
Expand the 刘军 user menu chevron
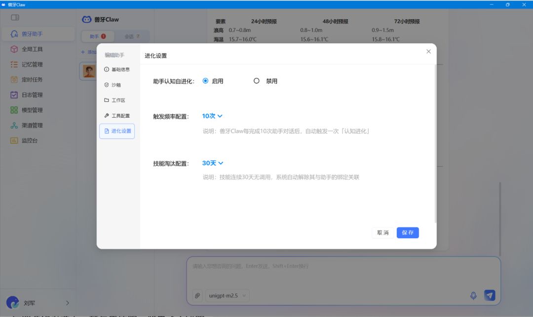coord(67,303)
